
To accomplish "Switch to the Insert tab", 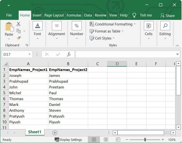I will pos(37,15).
